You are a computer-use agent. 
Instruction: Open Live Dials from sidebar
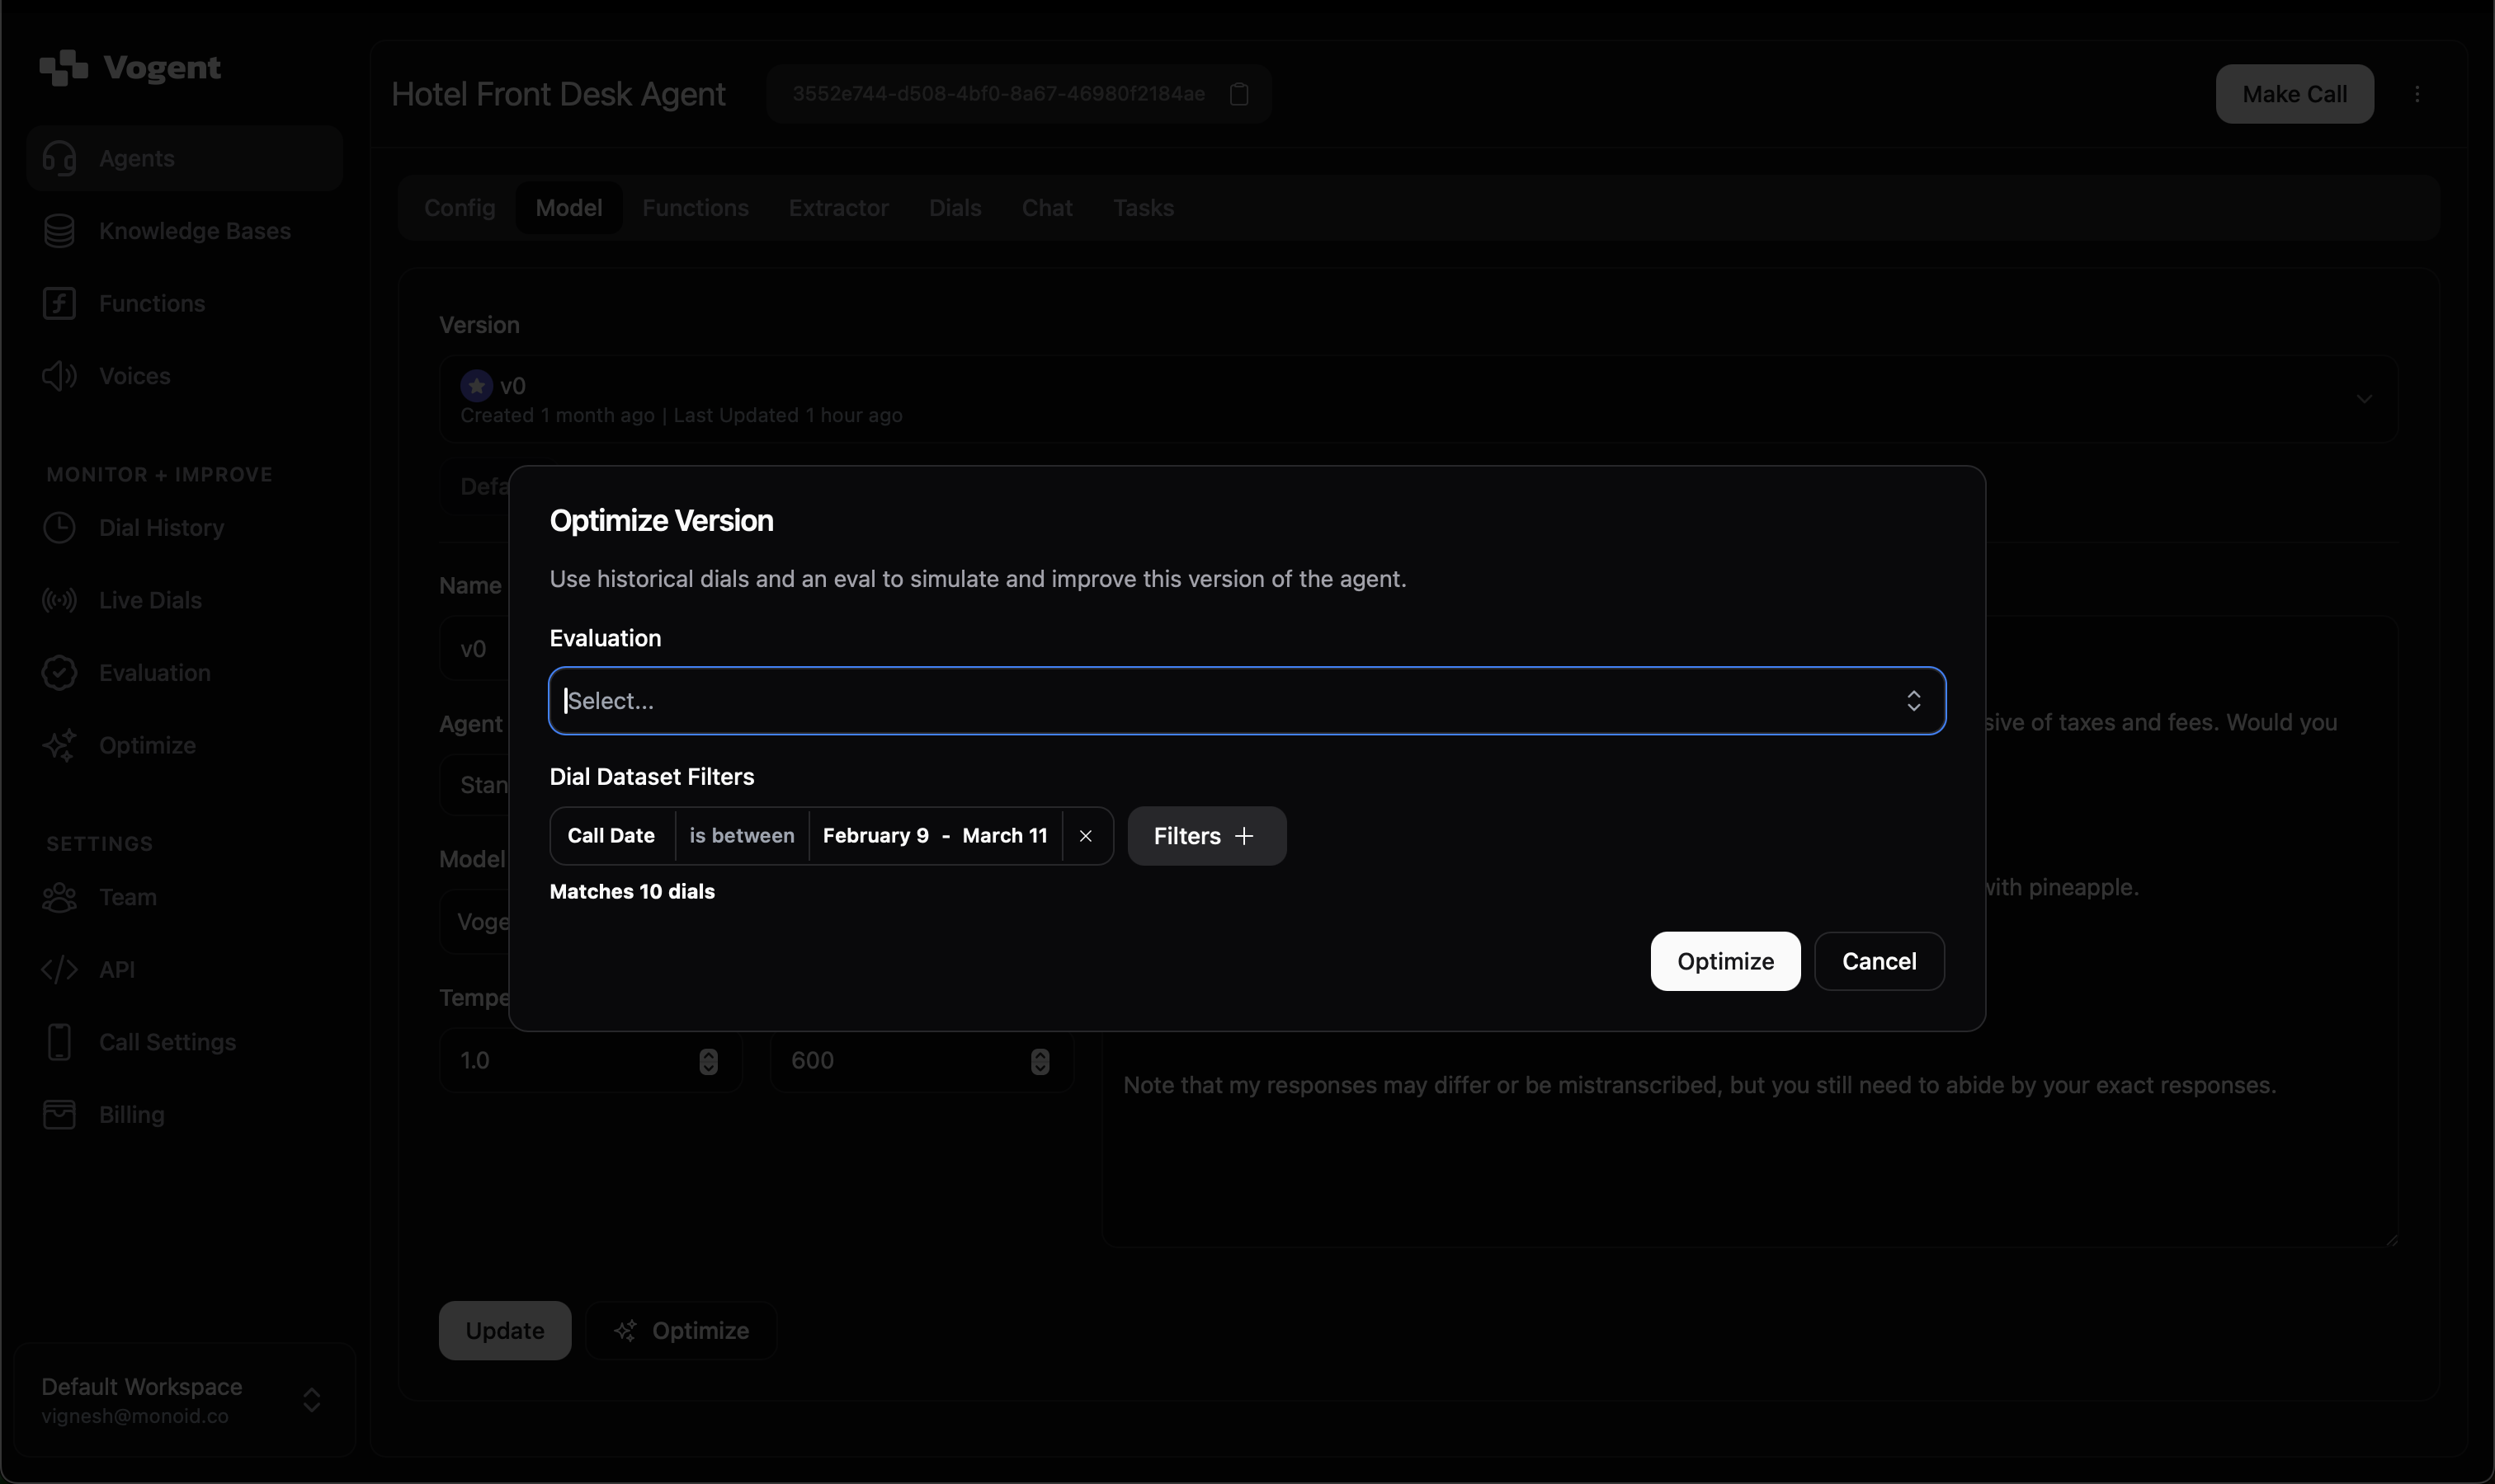(x=150, y=600)
